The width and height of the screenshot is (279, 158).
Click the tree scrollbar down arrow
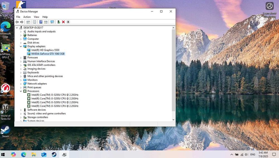[x=174, y=120]
